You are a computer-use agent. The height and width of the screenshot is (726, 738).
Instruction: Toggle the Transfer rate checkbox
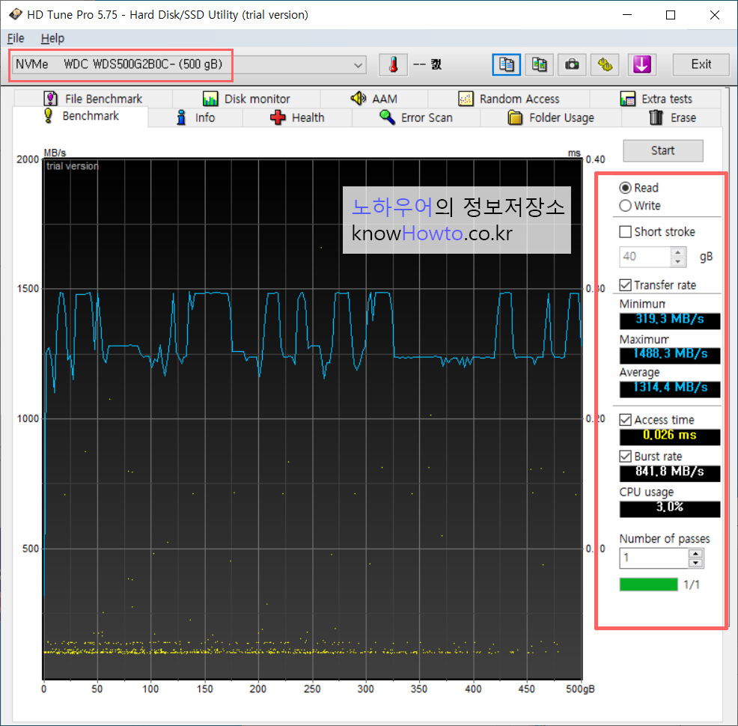tap(625, 284)
